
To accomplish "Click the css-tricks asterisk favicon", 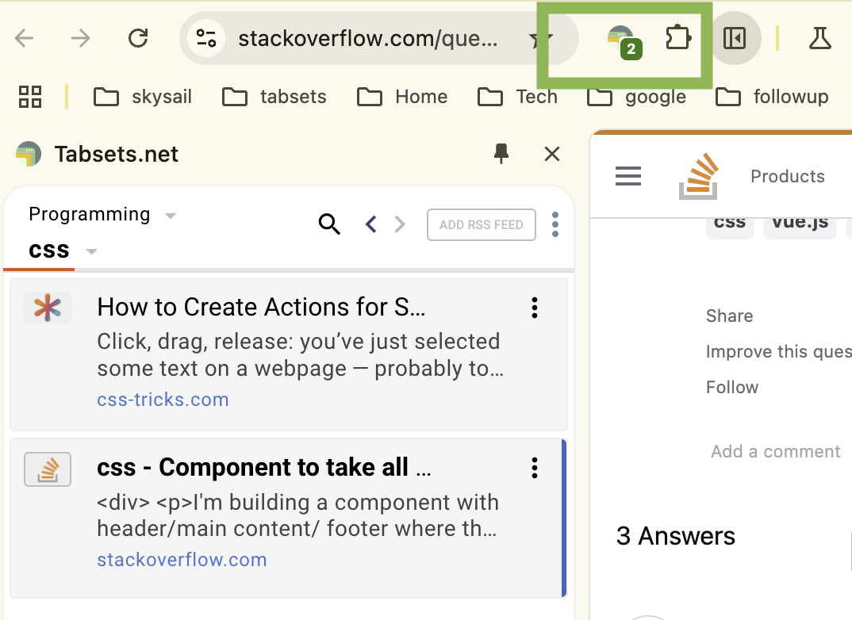I will pyautogui.click(x=48, y=308).
